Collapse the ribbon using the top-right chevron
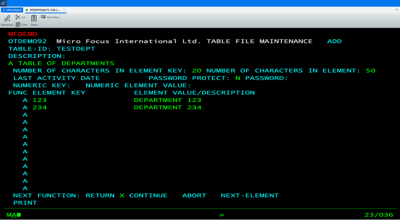 [x=396, y=10]
